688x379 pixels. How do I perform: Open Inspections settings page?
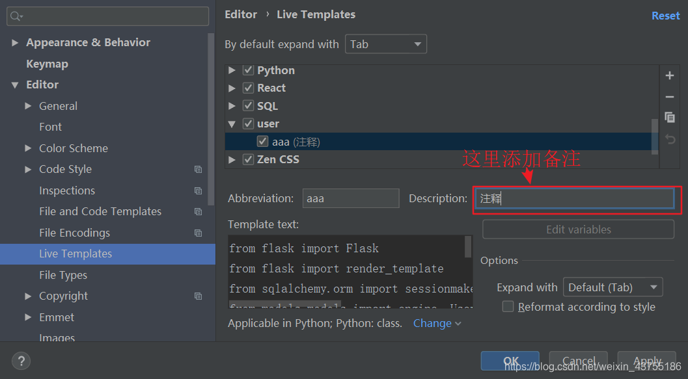pos(67,190)
